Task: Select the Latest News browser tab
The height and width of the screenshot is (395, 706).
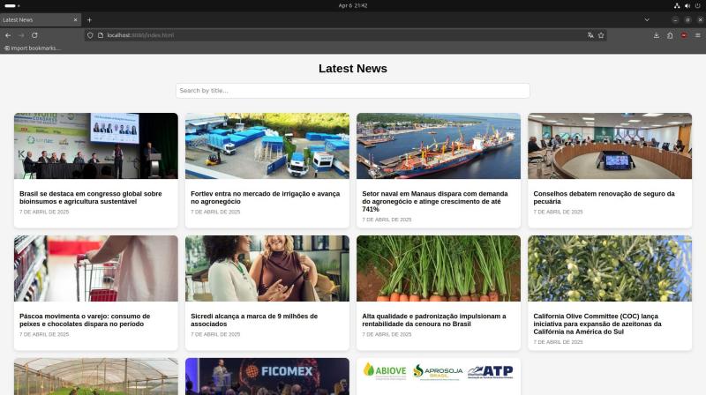Action: click(x=41, y=19)
